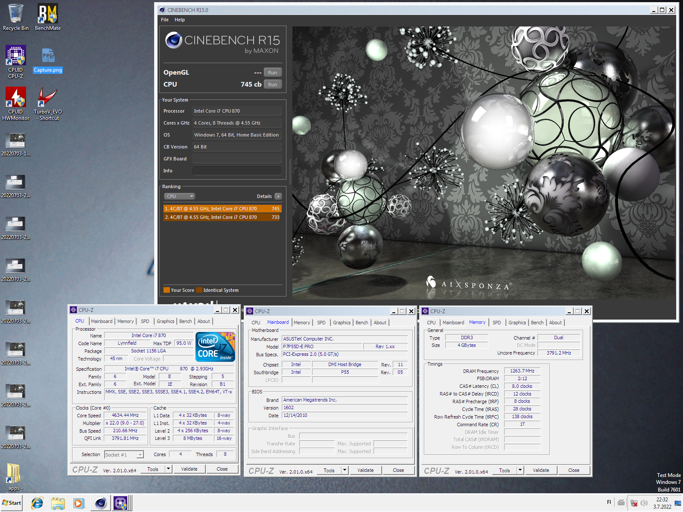Click the show desktop icon near clock
This screenshot has width=683, height=512.
point(678,503)
